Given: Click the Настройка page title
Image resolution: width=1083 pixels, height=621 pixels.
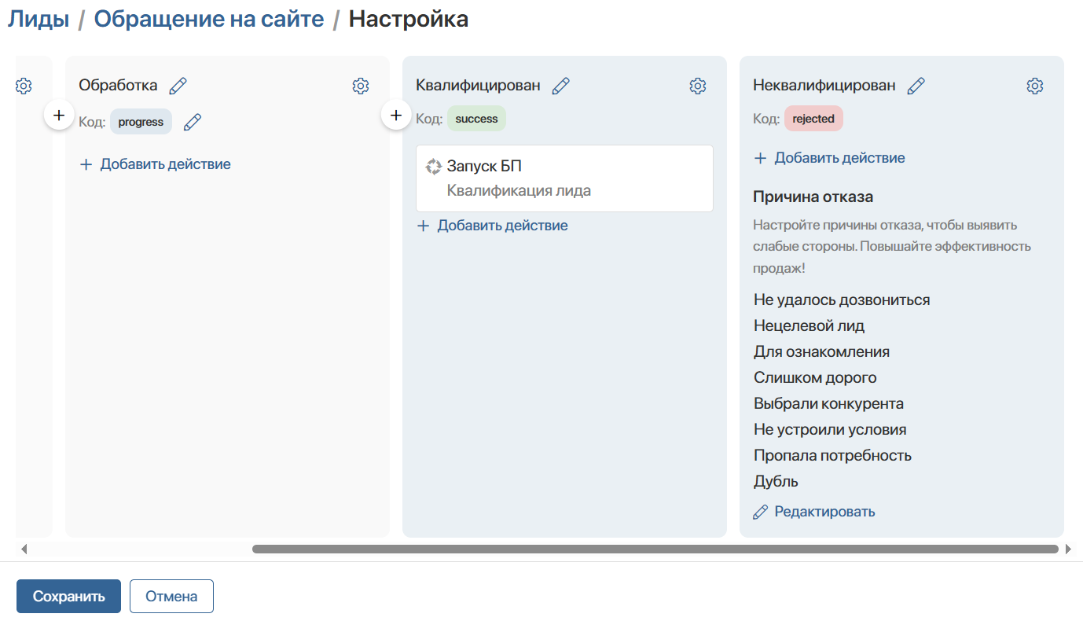Looking at the screenshot, I should tap(409, 19).
